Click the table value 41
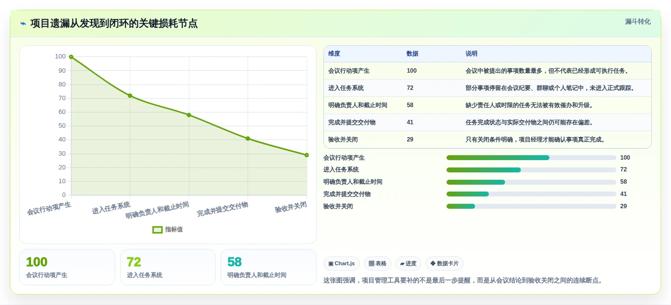Screen dimensions: 671x305 [410, 122]
